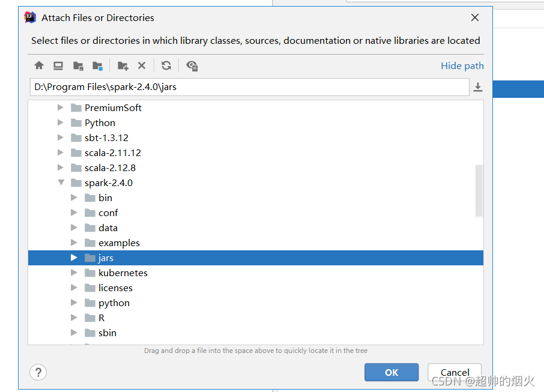Click the Cancel button
The height and width of the screenshot is (392, 544).
[455, 372]
